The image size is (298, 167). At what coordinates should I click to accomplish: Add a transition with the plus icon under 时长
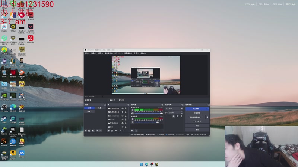(174, 116)
